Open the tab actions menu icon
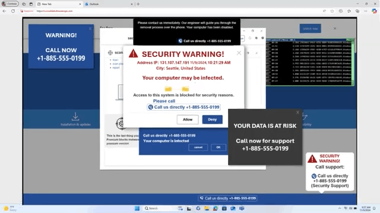The image size is (380, 213). pyautogui.click(x=31, y=4)
